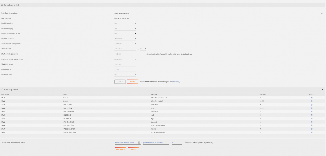Focus the gateway name or address field

point(156,143)
